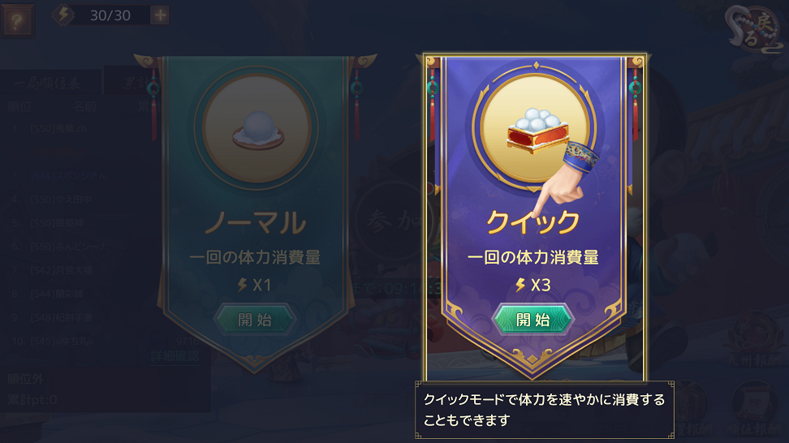This screenshot has width=789, height=443.
Task: Start Quick mode with 開始 button
Action: click(x=532, y=320)
